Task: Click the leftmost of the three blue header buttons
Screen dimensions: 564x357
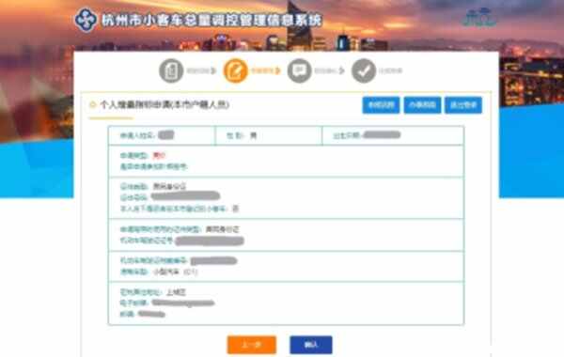Action: coord(381,105)
